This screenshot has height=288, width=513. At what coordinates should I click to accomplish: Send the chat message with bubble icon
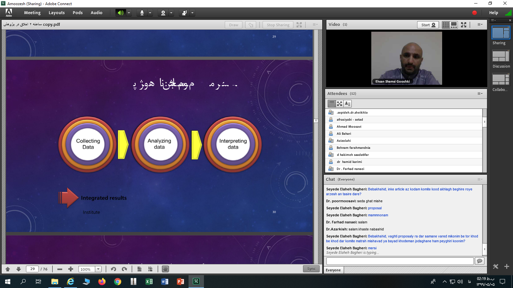coord(479,261)
